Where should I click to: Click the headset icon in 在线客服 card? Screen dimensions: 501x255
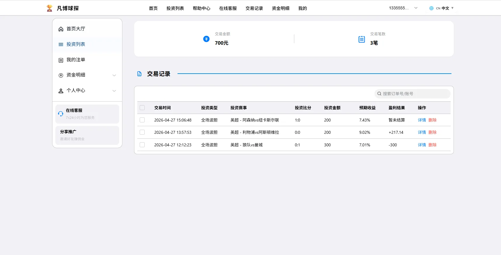point(61,114)
